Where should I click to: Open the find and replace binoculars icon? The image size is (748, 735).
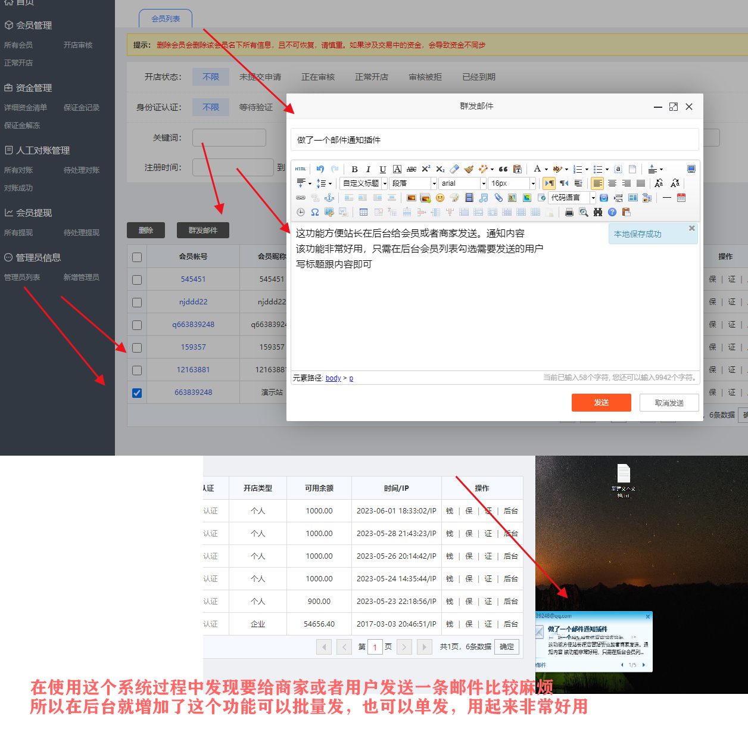(x=599, y=212)
